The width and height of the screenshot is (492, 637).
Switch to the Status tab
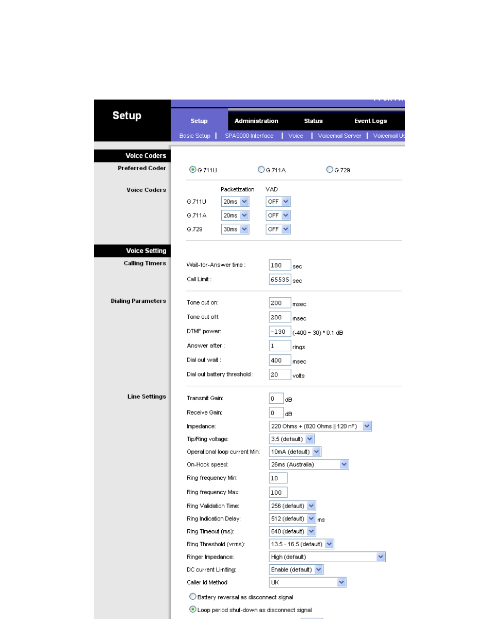coord(313,121)
